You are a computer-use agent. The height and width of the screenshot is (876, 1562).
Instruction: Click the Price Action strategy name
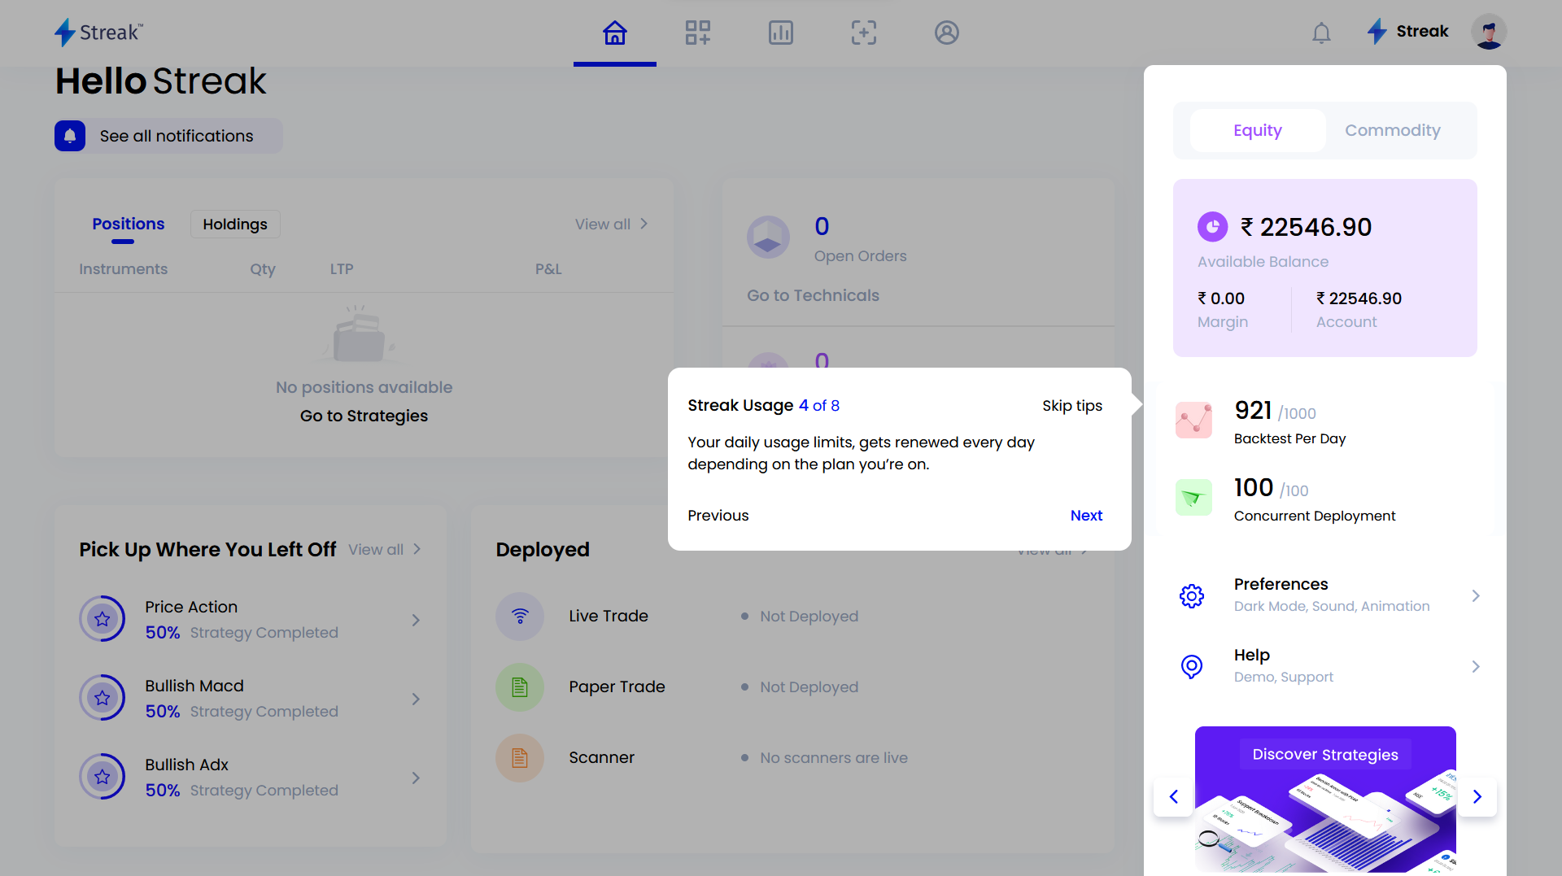(x=191, y=607)
